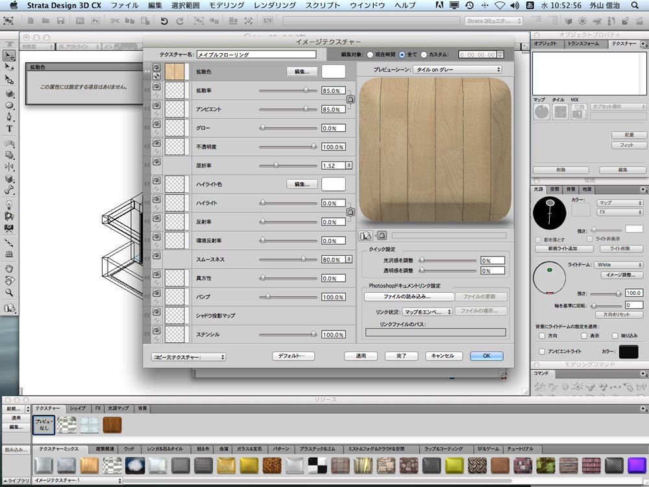
Task: Open the Apple menu
Action: pyautogui.click(x=14, y=5)
